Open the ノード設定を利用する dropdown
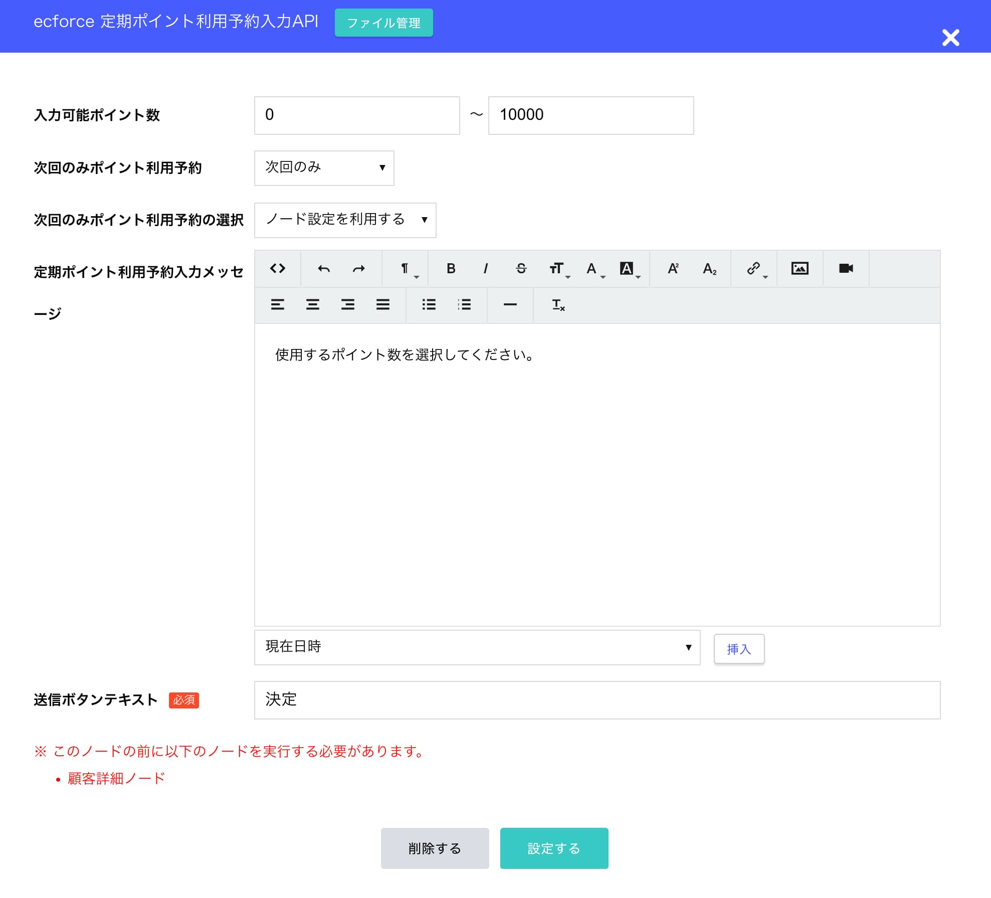This screenshot has height=898, width=991. [x=345, y=220]
